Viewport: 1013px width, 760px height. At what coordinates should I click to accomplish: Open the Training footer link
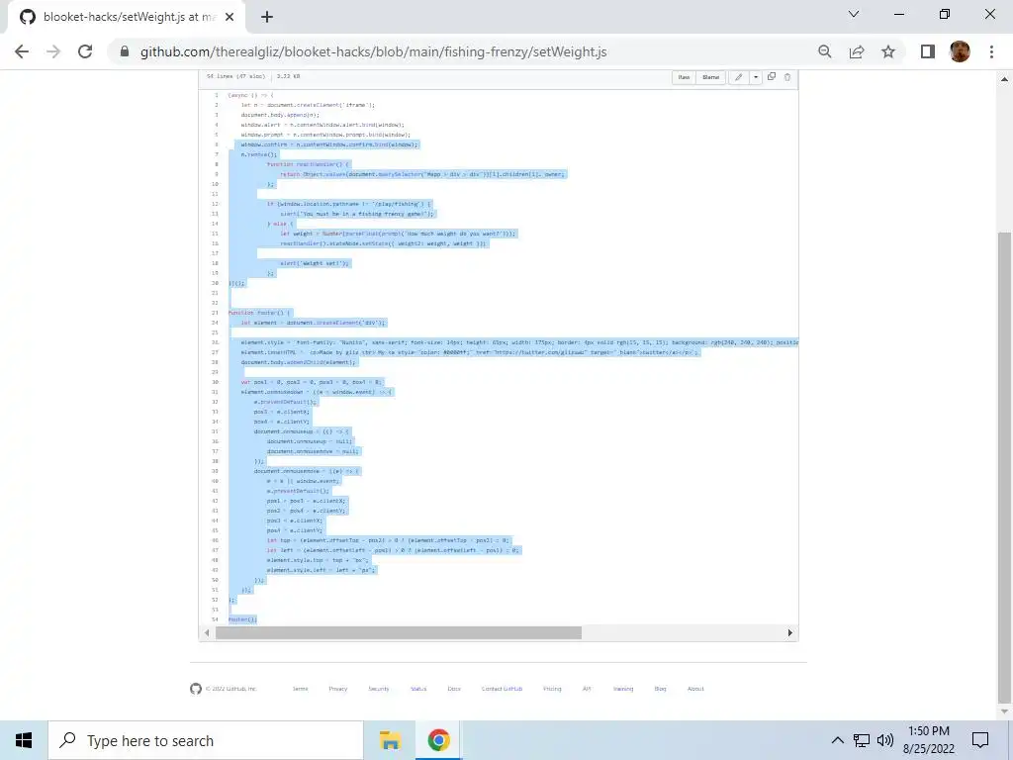[x=623, y=689]
